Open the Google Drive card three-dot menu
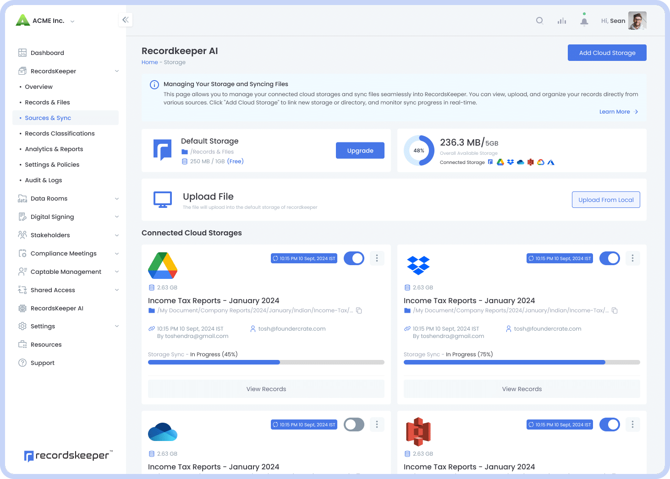 pyautogui.click(x=377, y=258)
